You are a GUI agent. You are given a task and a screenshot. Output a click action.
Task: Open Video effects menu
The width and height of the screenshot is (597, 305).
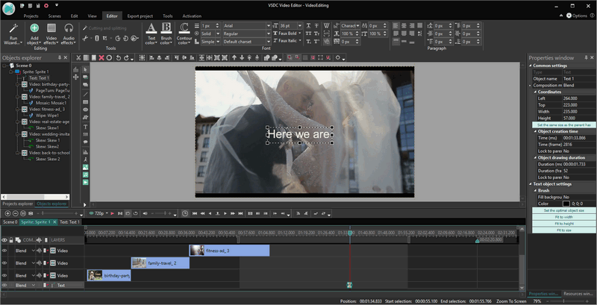tap(51, 34)
